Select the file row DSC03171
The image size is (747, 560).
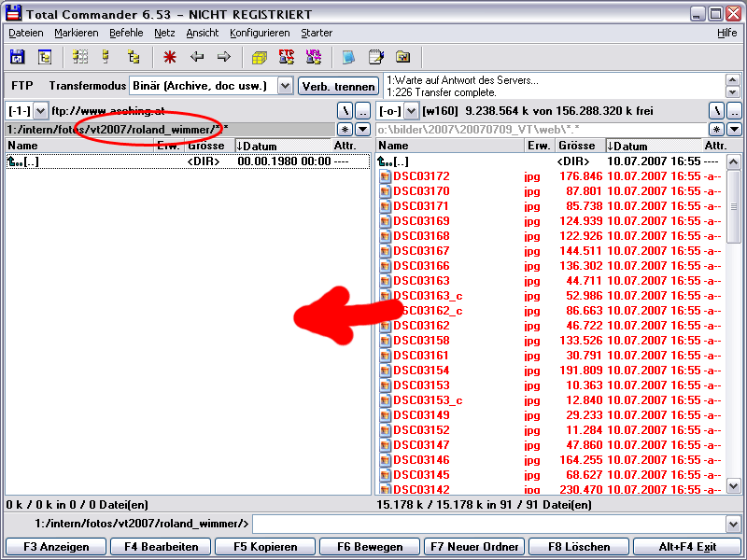(x=552, y=206)
